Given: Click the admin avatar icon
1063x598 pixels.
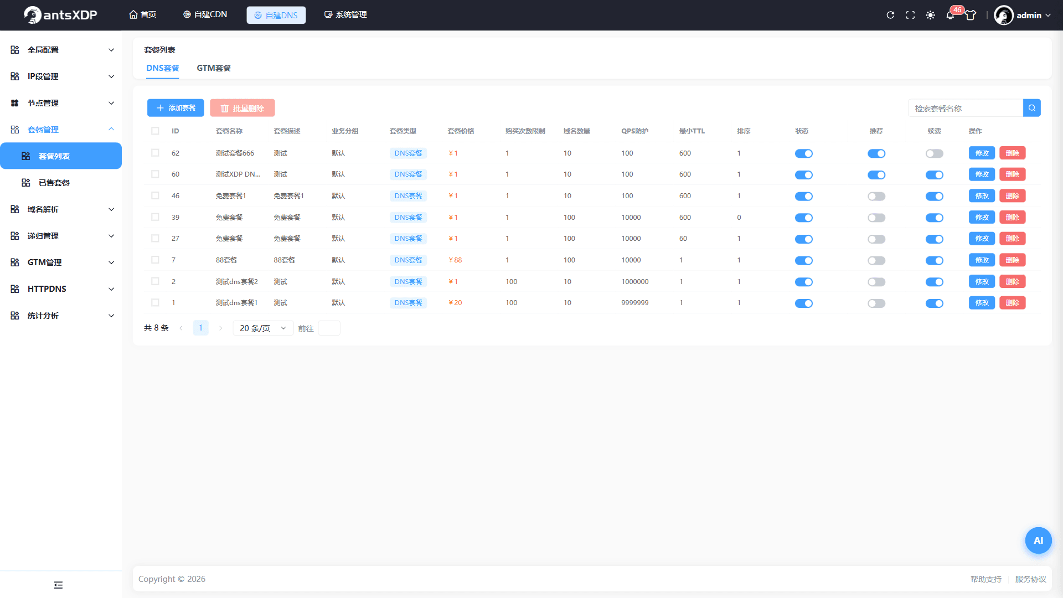Looking at the screenshot, I should pyautogui.click(x=1004, y=15).
